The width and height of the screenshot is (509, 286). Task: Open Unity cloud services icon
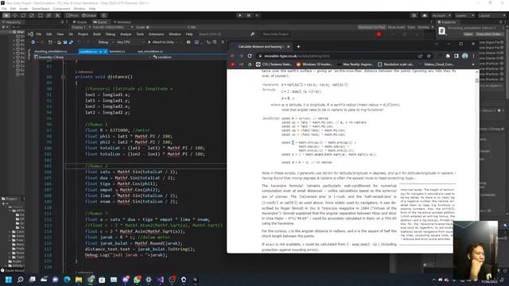click(x=425, y=15)
